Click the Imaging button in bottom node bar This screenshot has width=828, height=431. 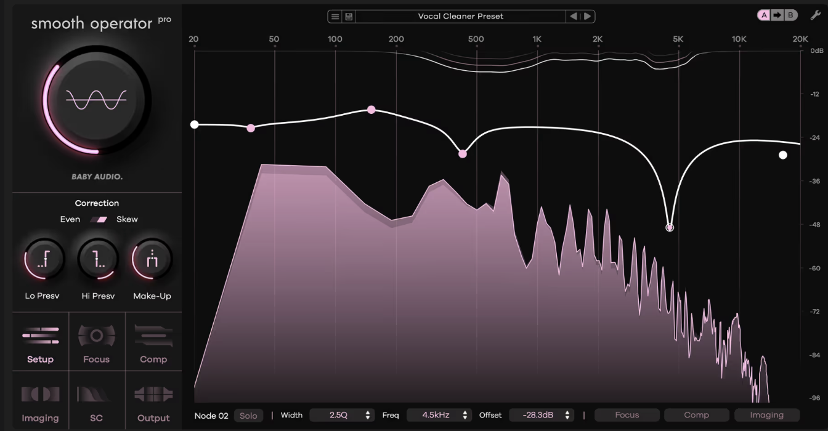[767, 416]
